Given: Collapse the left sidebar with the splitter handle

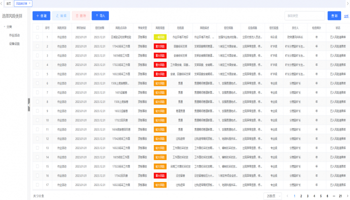Looking at the screenshot, I should click(28, 105).
